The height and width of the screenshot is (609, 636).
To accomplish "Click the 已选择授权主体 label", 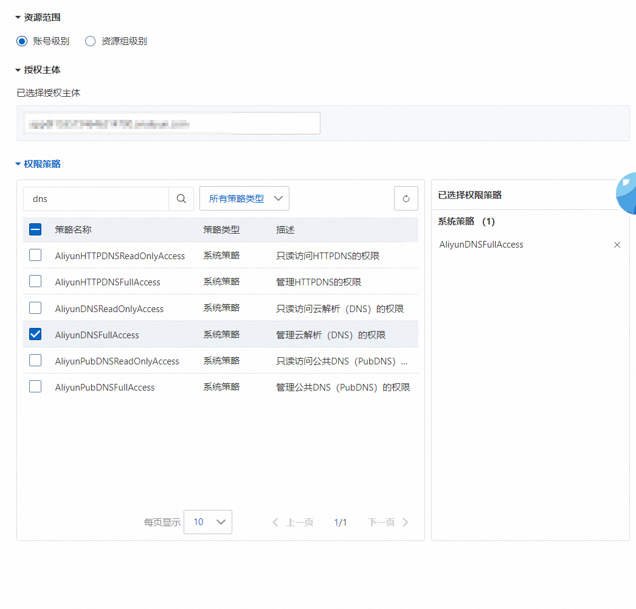I will [x=48, y=93].
